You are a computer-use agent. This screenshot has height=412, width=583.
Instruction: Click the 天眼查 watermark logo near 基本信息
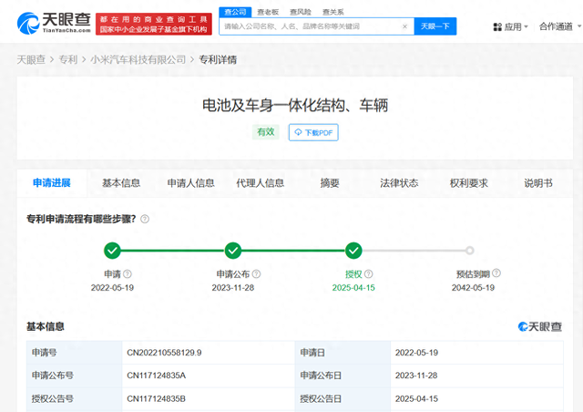[x=539, y=326]
